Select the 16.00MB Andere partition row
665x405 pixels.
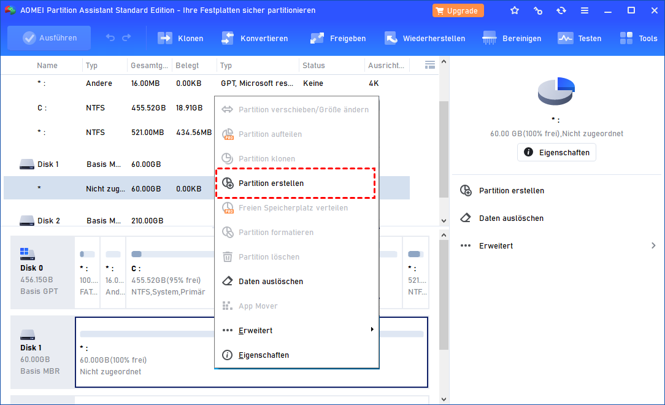click(x=207, y=83)
